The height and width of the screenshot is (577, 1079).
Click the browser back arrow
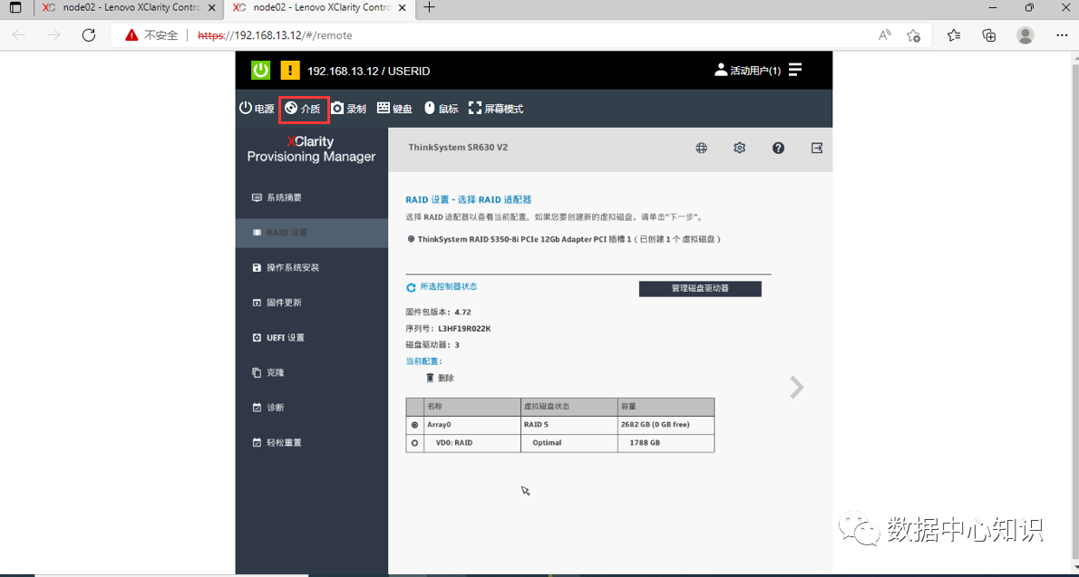coord(18,35)
